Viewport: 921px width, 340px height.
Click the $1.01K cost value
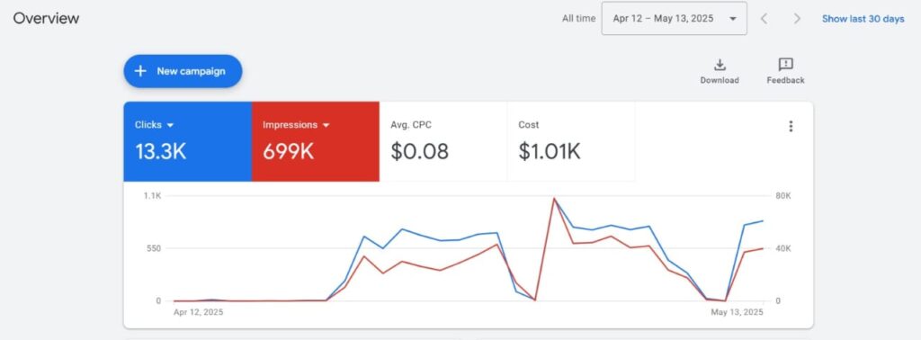550,152
